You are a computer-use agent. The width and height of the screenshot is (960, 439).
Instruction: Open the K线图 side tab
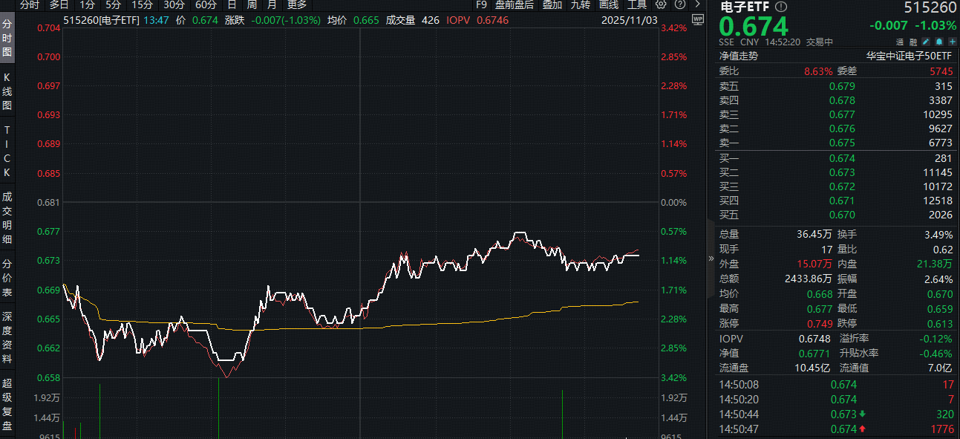pos(7,91)
